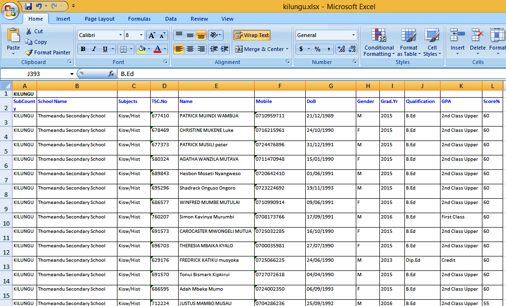Expand the Calibri font name dropdown
Viewport: 506px width, 306px height.
(120, 35)
